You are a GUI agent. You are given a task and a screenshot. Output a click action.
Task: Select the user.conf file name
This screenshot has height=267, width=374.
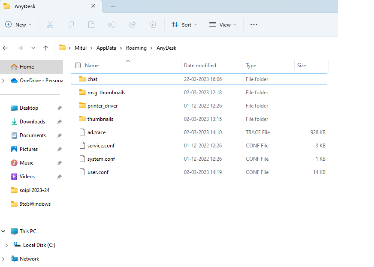(98, 172)
